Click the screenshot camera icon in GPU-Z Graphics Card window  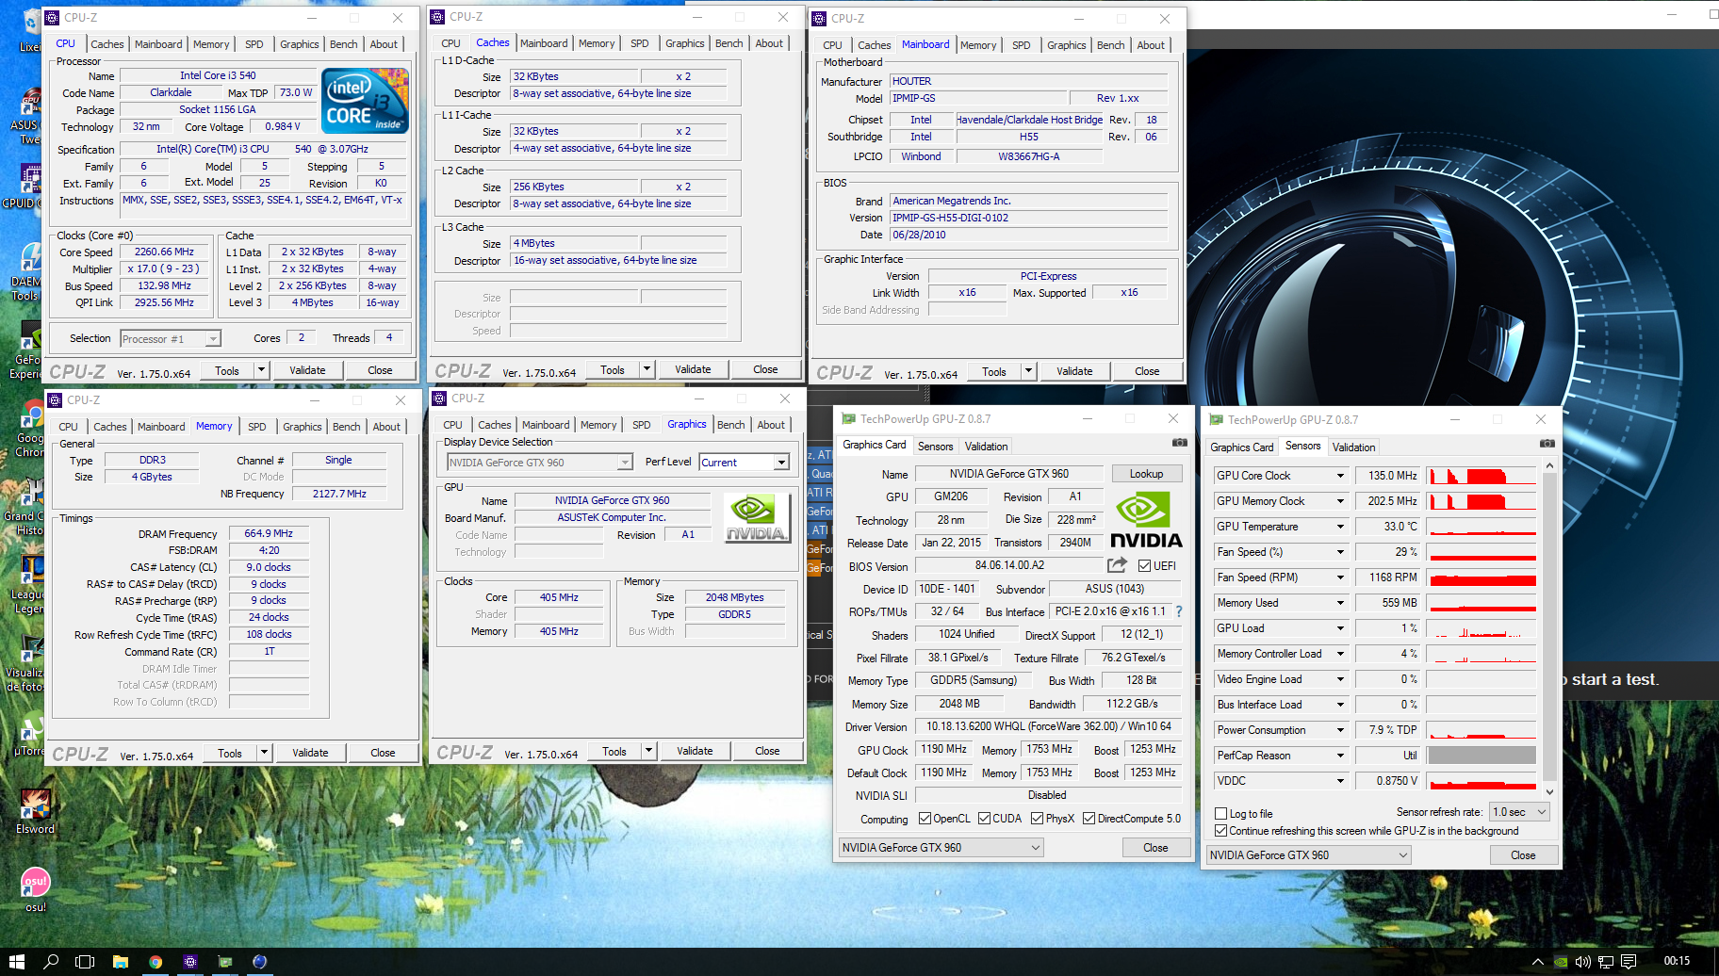(x=1179, y=443)
